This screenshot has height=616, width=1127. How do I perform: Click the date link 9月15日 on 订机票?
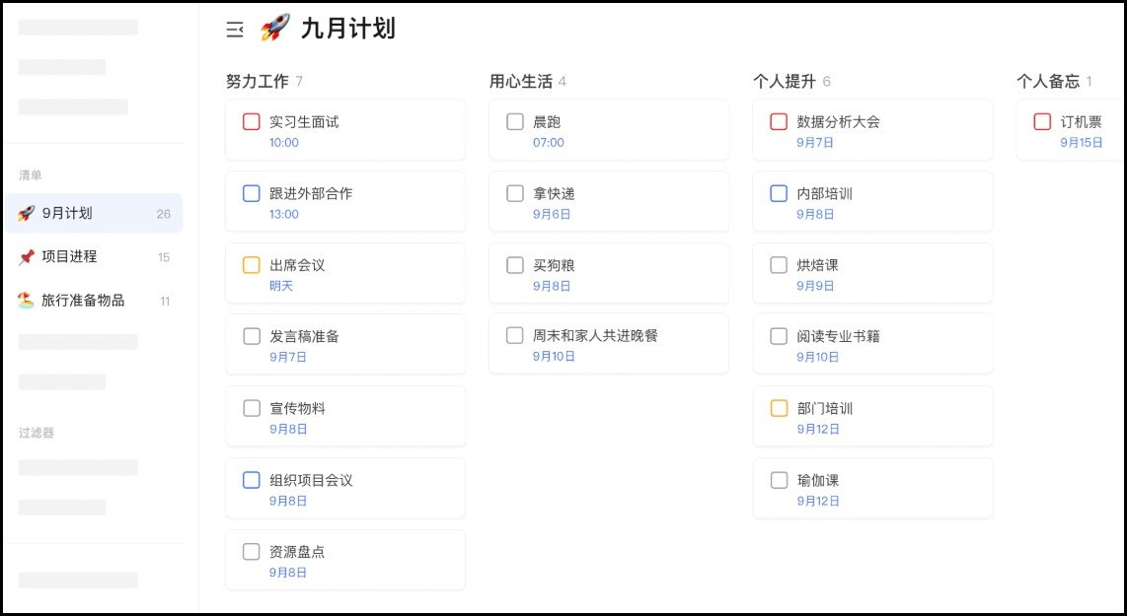[x=1083, y=142]
